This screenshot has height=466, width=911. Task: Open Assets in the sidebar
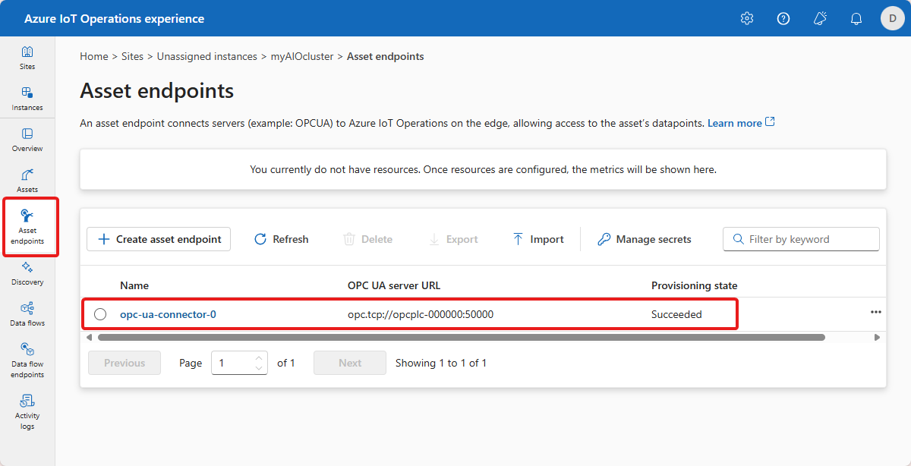coord(27,181)
